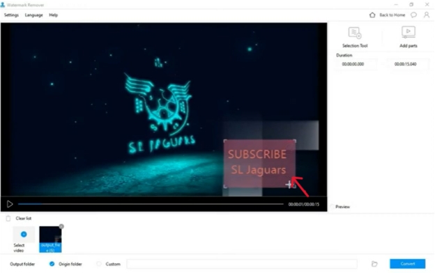Click the Convert button
Screen dimensions: 435x273
(407, 264)
